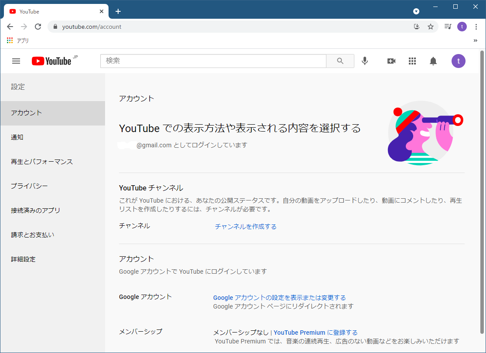486x353 pixels.
Task: Open 通知 settings in the sidebar
Action: [x=53, y=137]
